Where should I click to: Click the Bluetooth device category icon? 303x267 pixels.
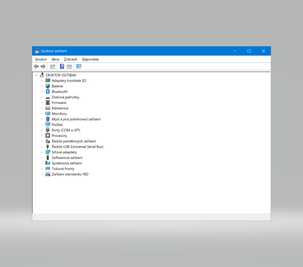coord(48,92)
